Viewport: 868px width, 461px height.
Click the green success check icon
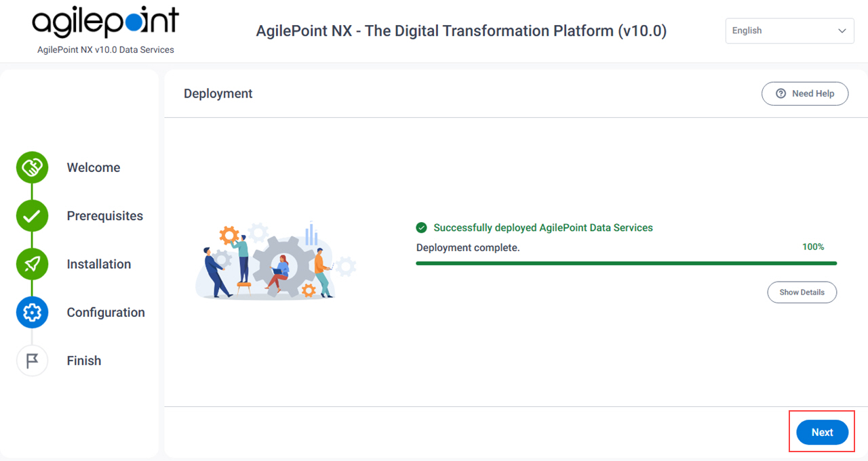click(x=422, y=227)
